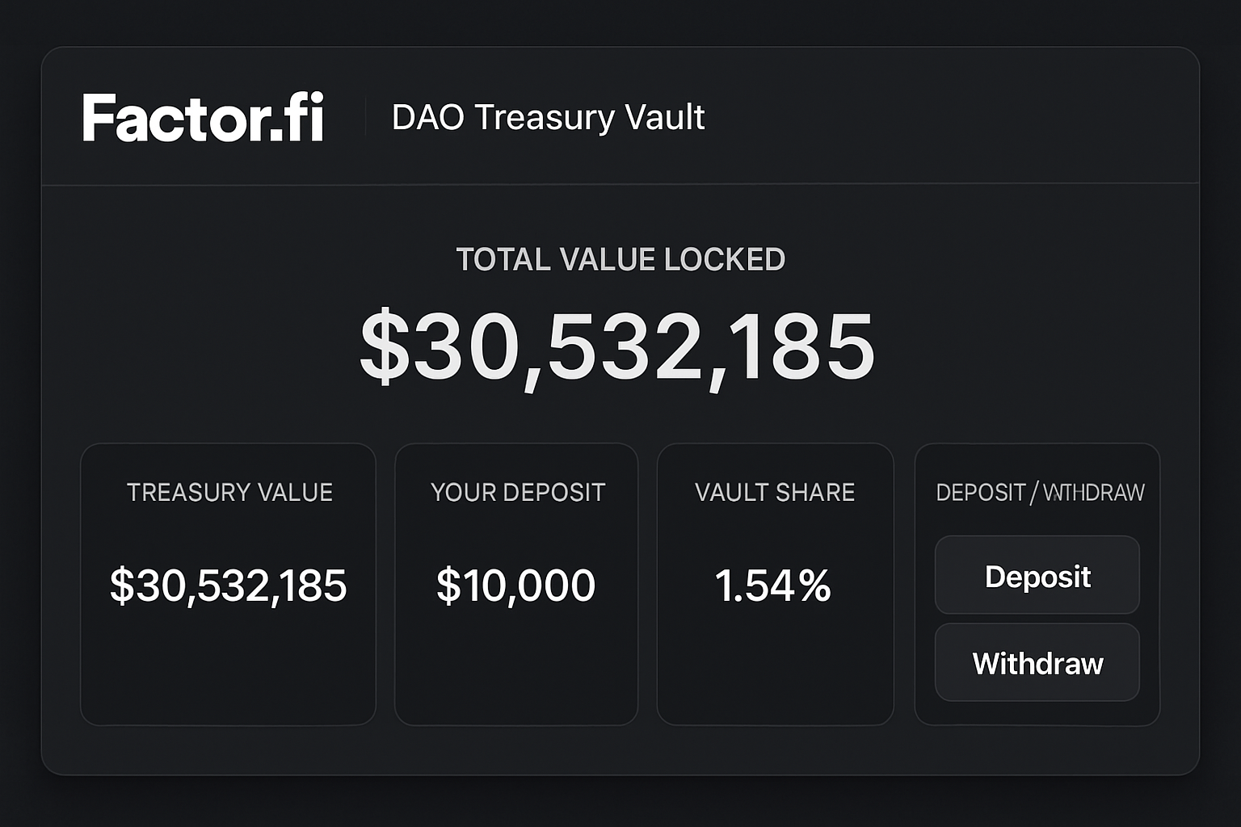Click the Deposit button
This screenshot has height=827, width=1241.
[x=1037, y=576]
